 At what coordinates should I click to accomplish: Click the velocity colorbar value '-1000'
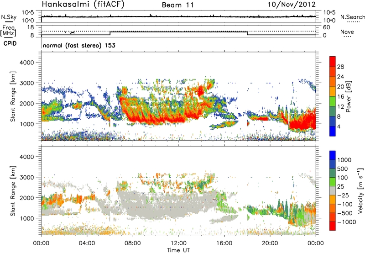tap(346, 222)
